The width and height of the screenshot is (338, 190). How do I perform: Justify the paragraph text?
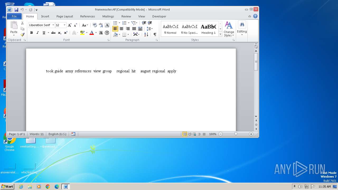[134, 29]
